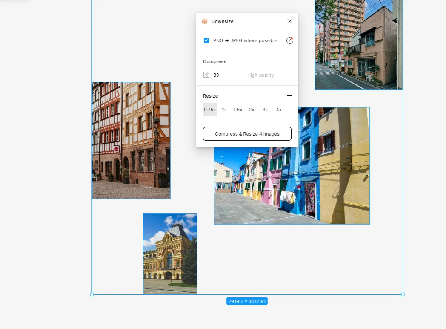Select the ornate yellow building image
This screenshot has height=329, width=446.
click(x=170, y=254)
